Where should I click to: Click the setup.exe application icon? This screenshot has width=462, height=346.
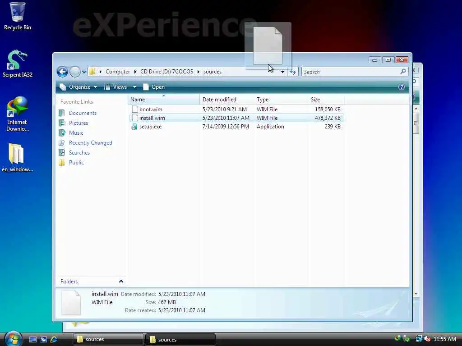[x=134, y=127]
